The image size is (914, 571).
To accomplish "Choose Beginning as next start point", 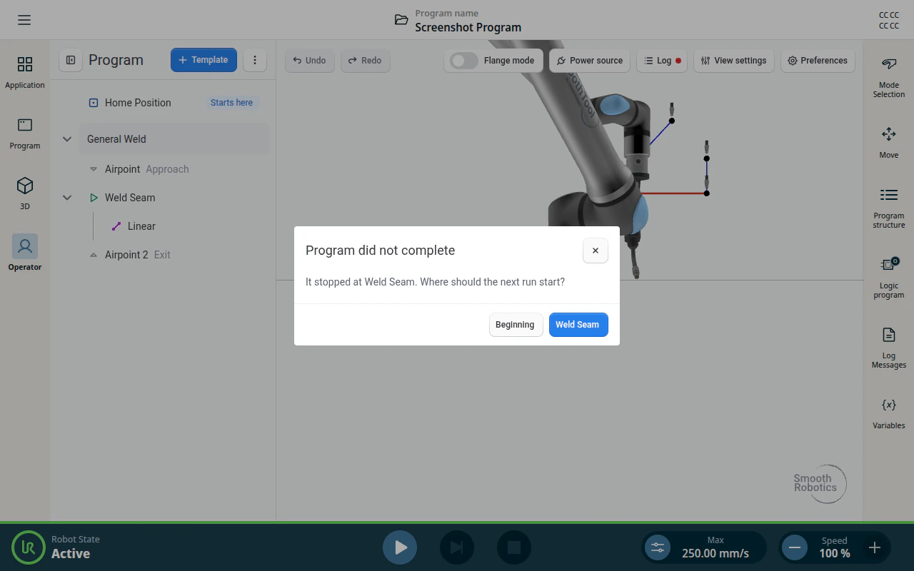I will pos(516,325).
